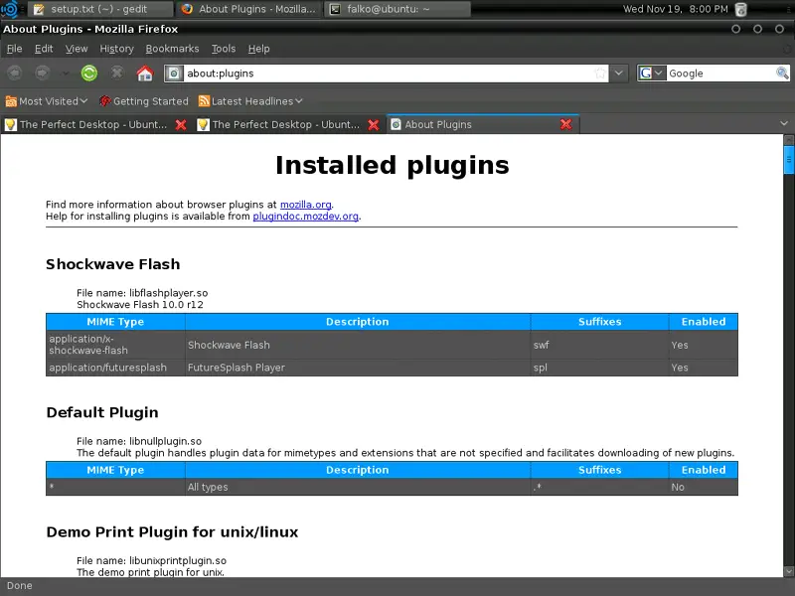The width and height of the screenshot is (795, 596).
Task: Click the Most Visited folder icon
Action: pos(11,101)
